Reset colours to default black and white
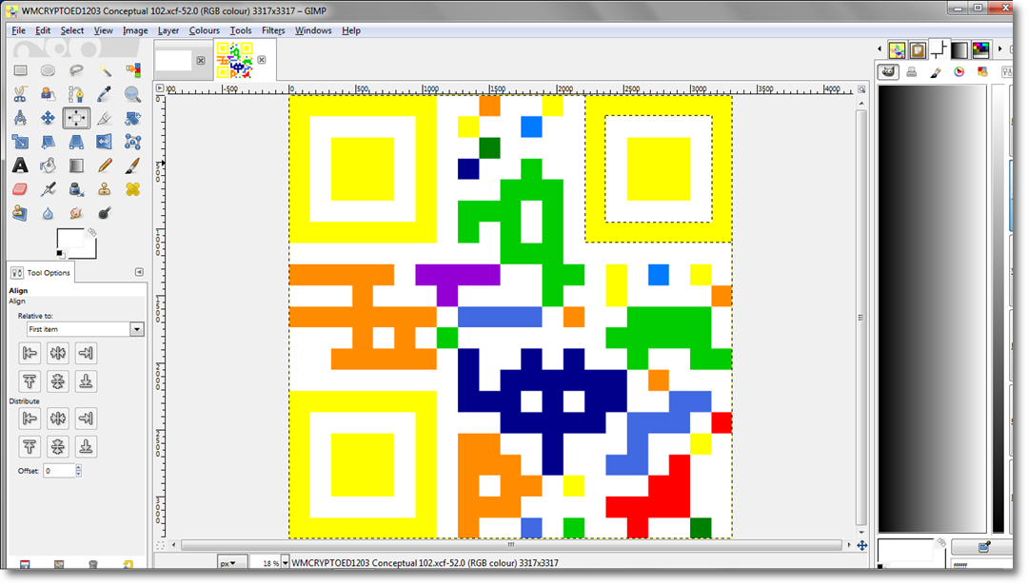 coord(60,254)
